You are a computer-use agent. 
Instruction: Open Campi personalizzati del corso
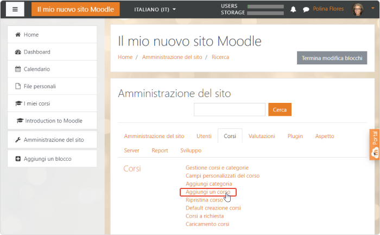223,176
